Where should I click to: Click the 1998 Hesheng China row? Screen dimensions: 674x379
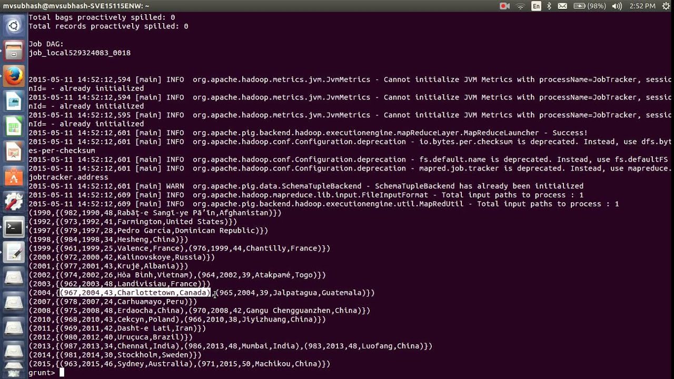pyautogui.click(x=108, y=240)
